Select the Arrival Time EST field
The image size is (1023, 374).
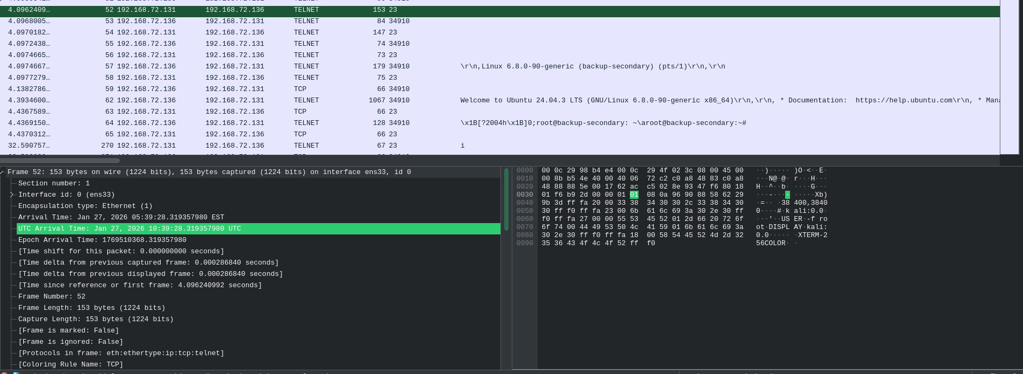[258, 217]
